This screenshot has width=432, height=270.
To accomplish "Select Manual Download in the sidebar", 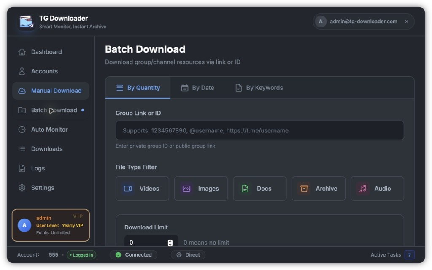I will pyautogui.click(x=51, y=91).
